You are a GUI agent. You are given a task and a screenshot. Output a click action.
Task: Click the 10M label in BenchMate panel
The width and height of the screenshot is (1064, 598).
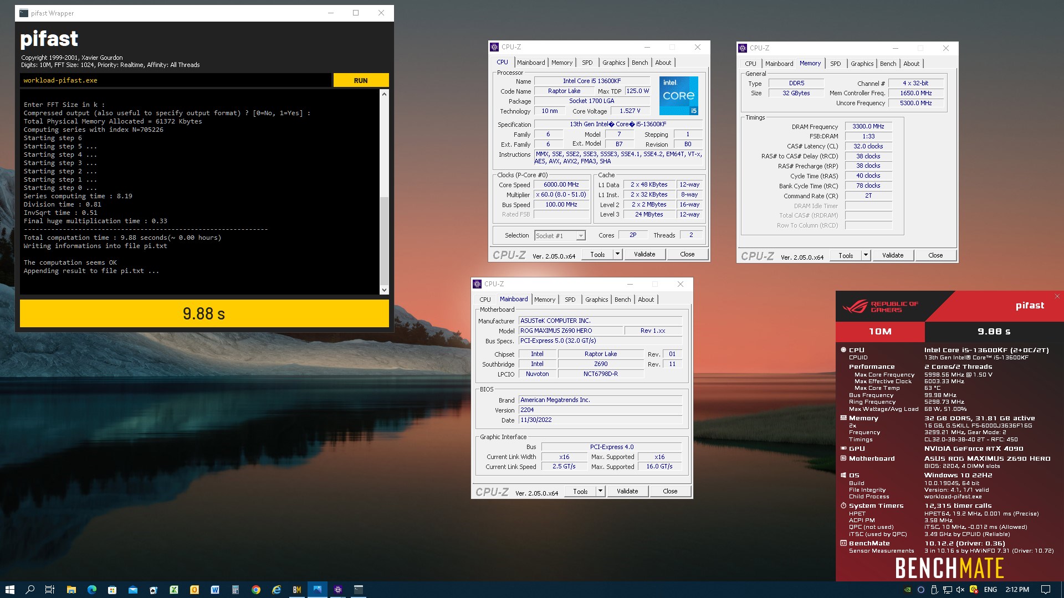click(880, 332)
